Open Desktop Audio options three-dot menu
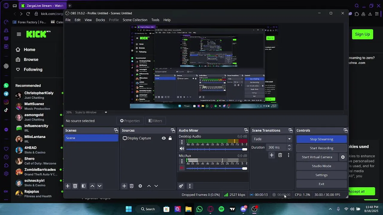The image size is (383, 215). point(182,142)
